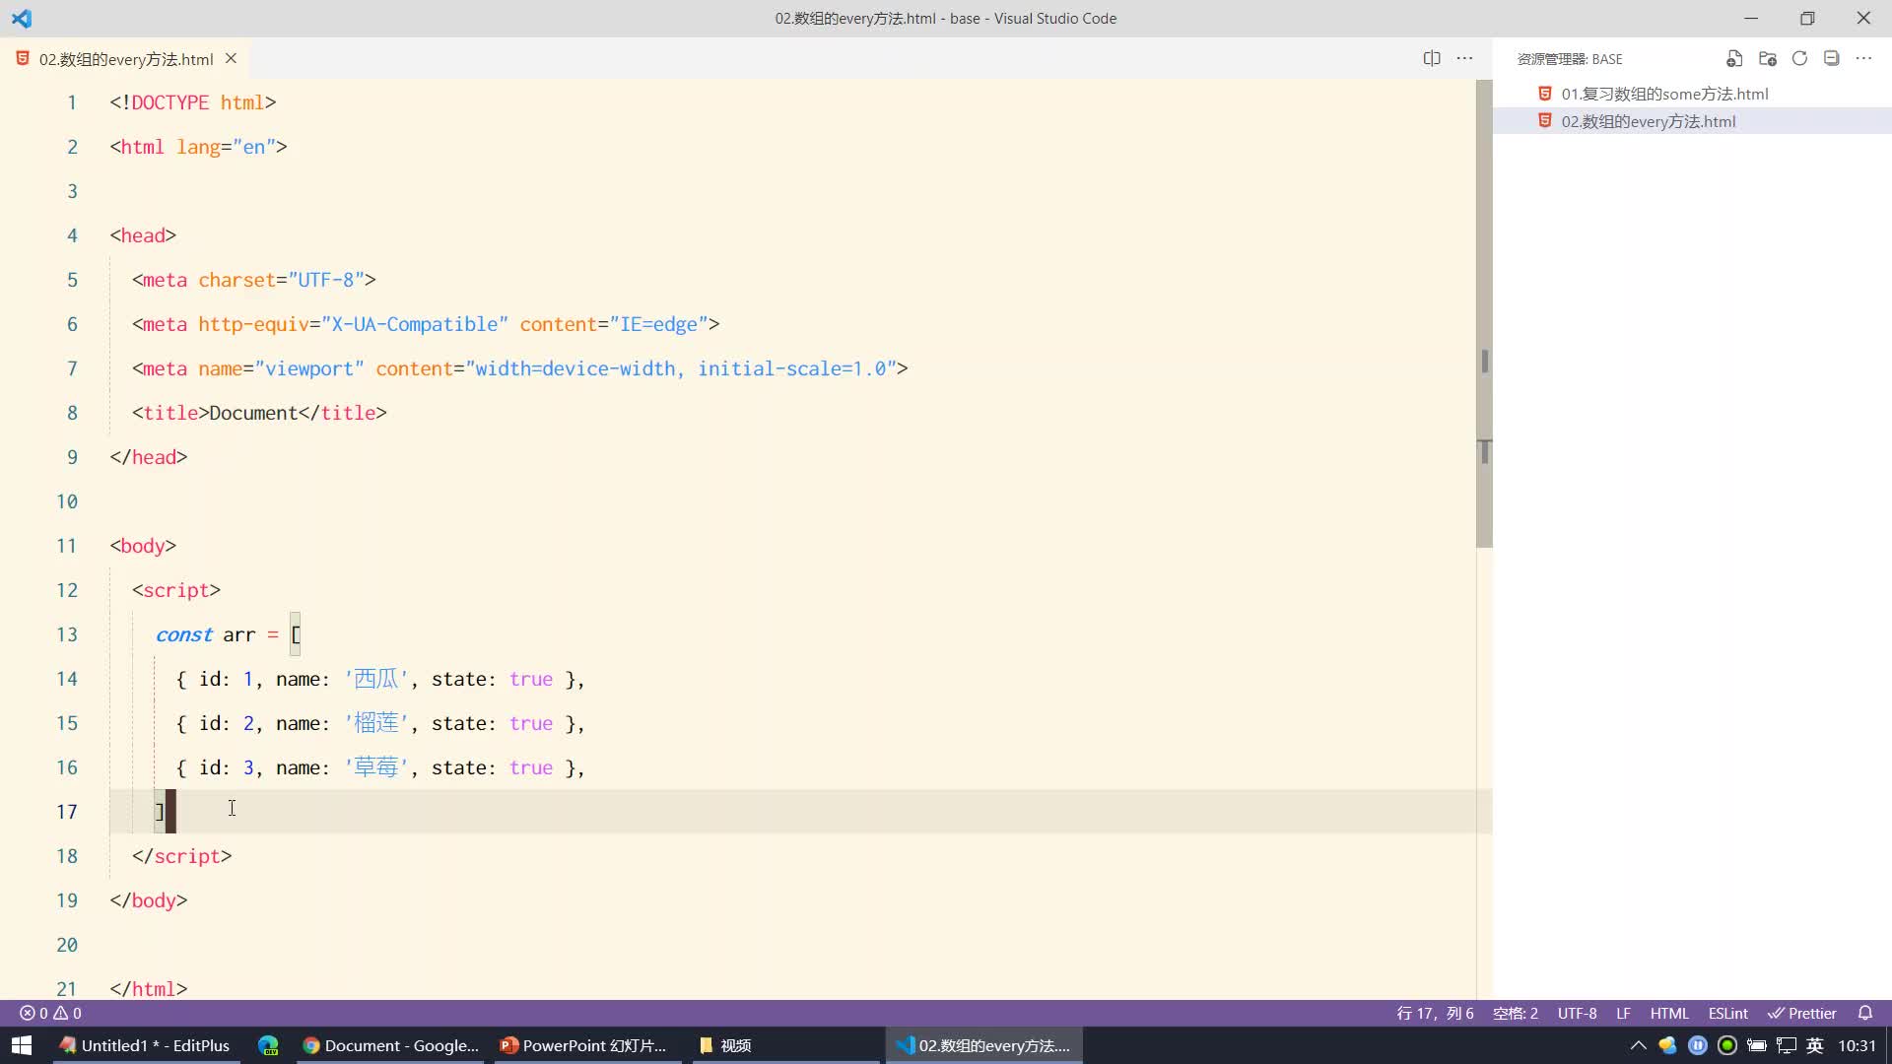Open the editor's more actions menu
The image size is (1892, 1064).
click(x=1465, y=58)
